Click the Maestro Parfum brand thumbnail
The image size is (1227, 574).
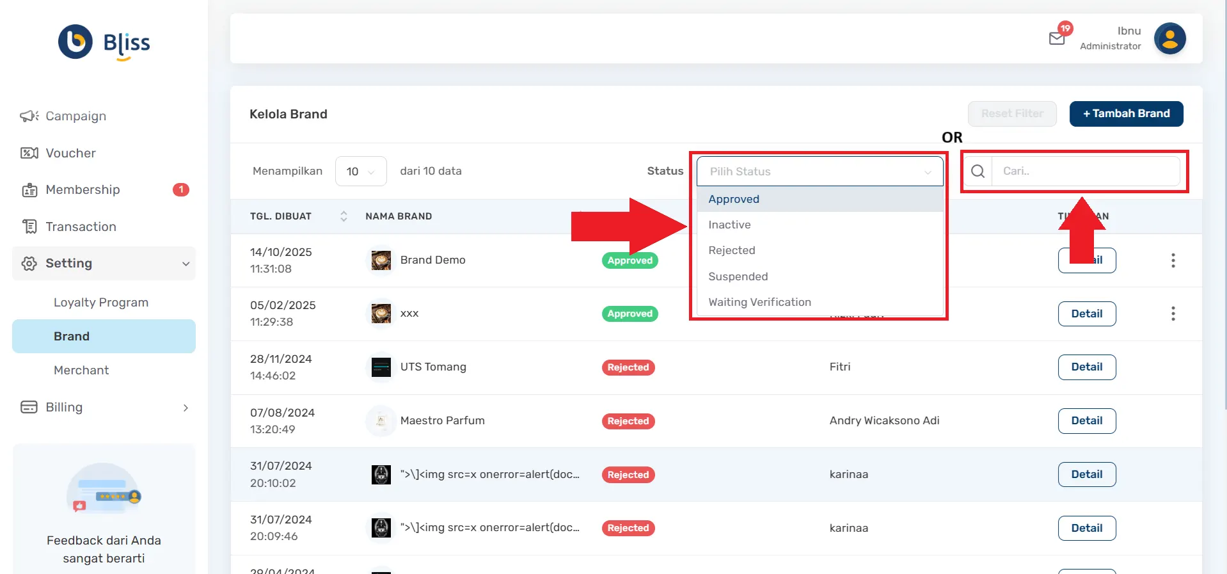(x=381, y=421)
